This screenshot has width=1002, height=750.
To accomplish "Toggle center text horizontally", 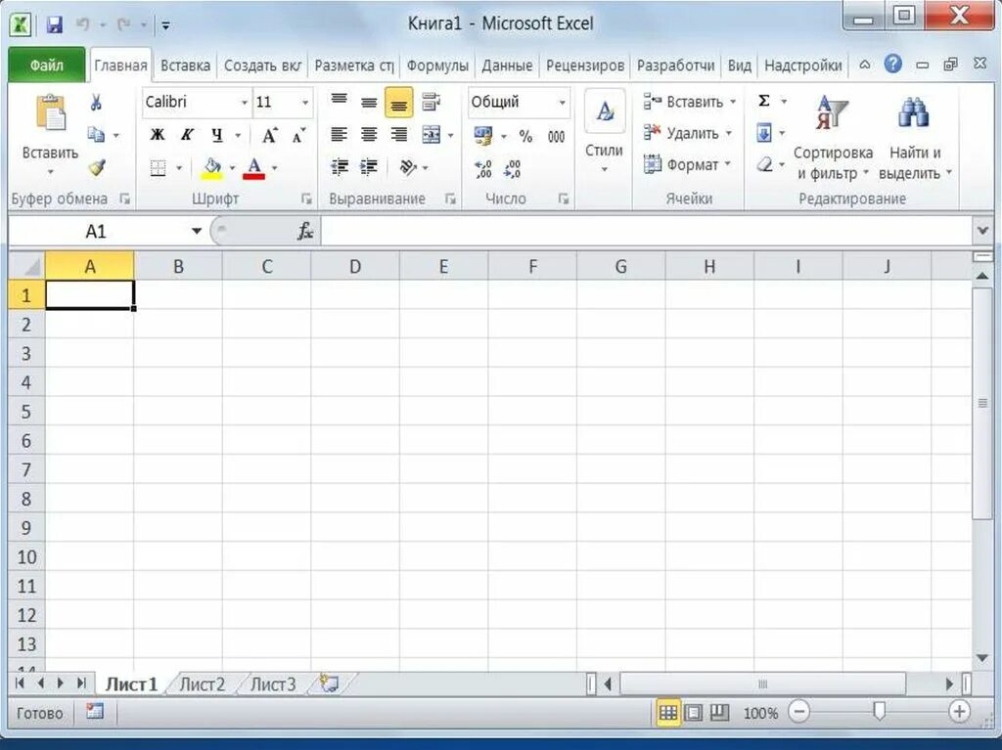I will (369, 135).
